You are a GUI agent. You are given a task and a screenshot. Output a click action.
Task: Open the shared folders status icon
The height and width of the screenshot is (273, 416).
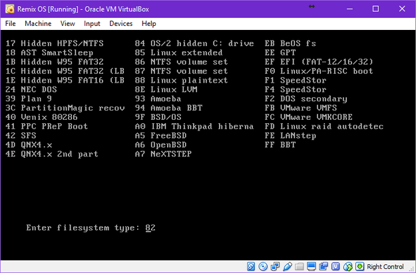(300, 266)
